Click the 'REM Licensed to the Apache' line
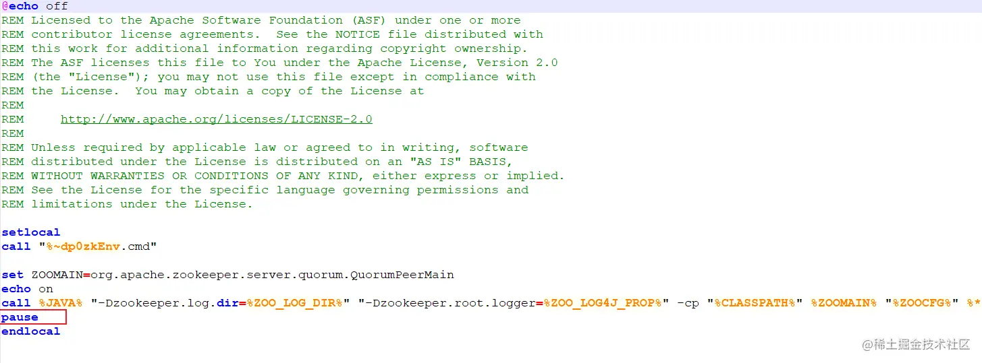This screenshot has height=363, width=982. [x=261, y=20]
